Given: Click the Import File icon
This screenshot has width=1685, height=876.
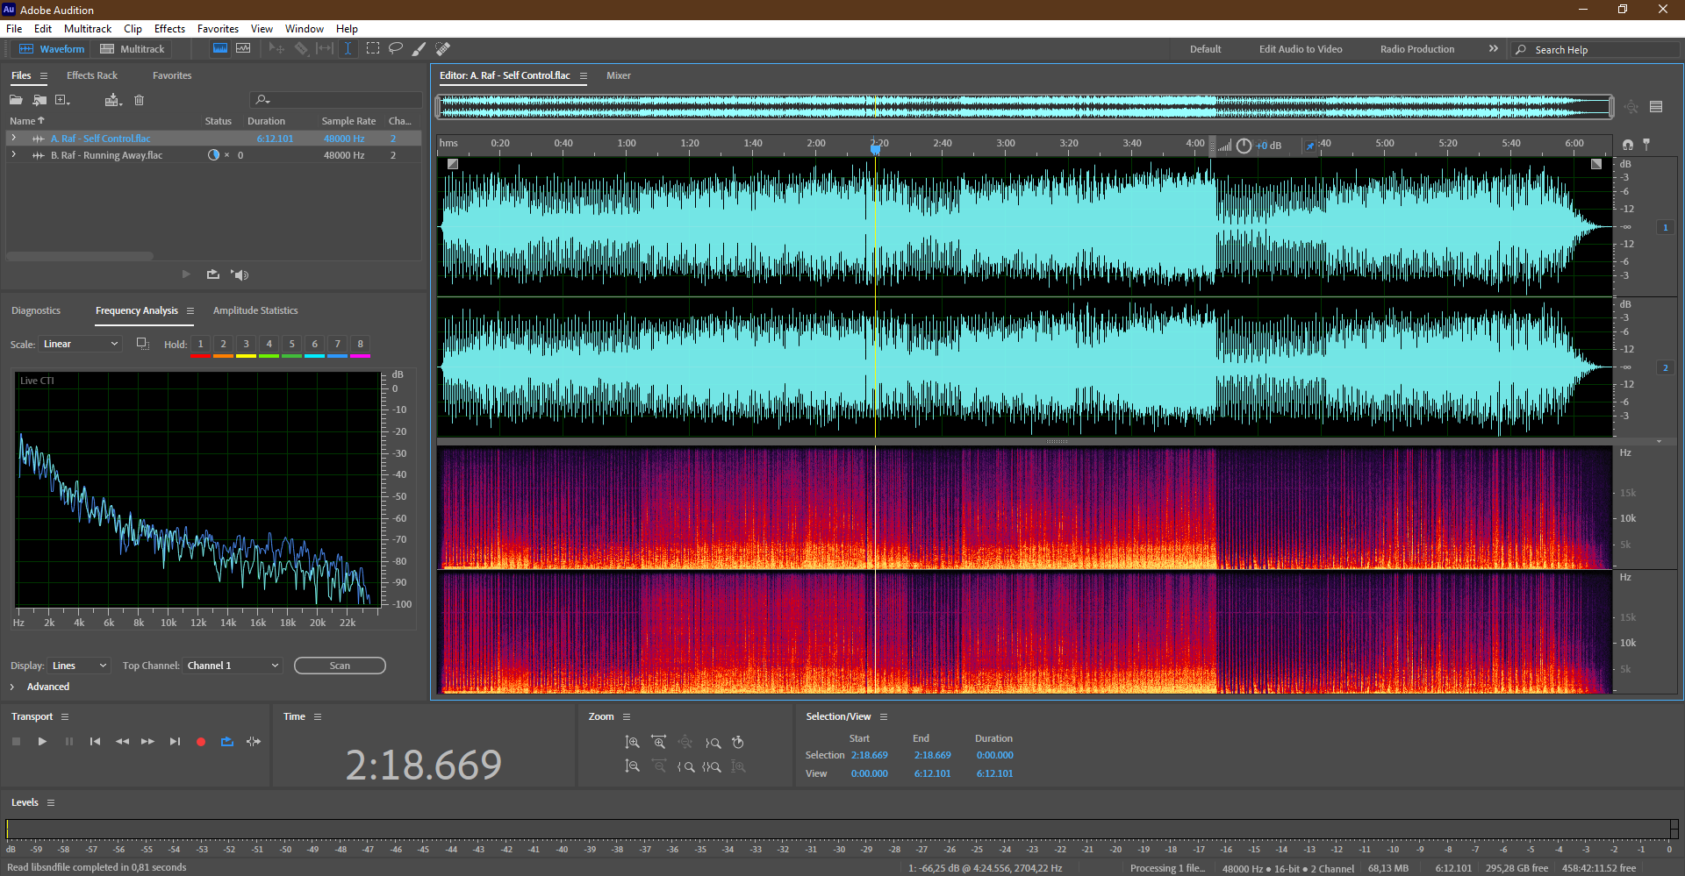Looking at the screenshot, I should (x=39, y=100).
